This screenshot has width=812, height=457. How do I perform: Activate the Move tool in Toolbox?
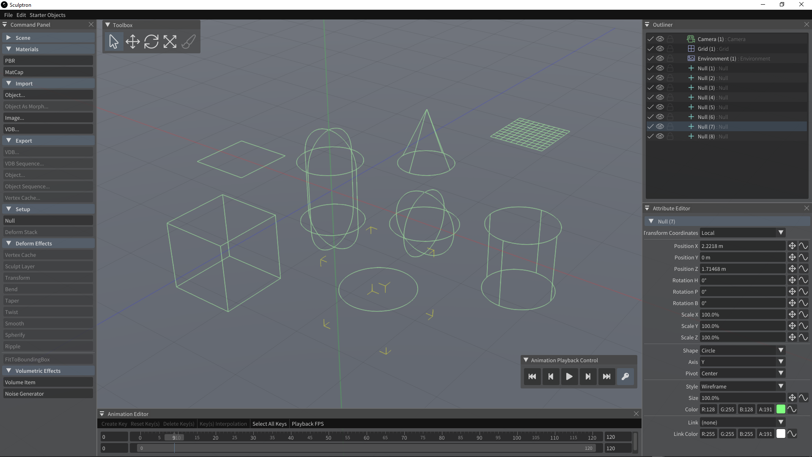[133, 41]
